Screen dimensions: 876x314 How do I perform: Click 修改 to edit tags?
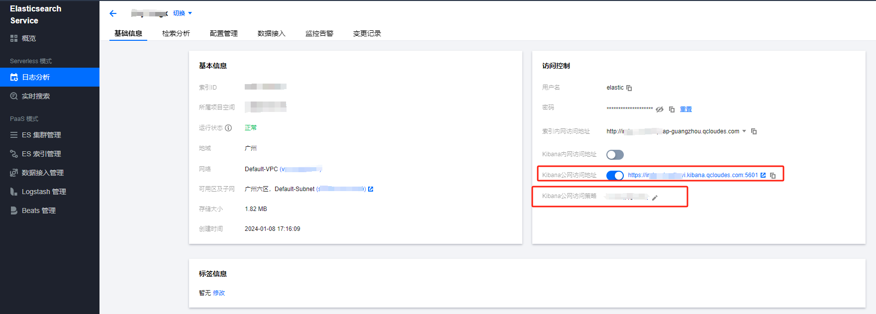coord(219,293)
